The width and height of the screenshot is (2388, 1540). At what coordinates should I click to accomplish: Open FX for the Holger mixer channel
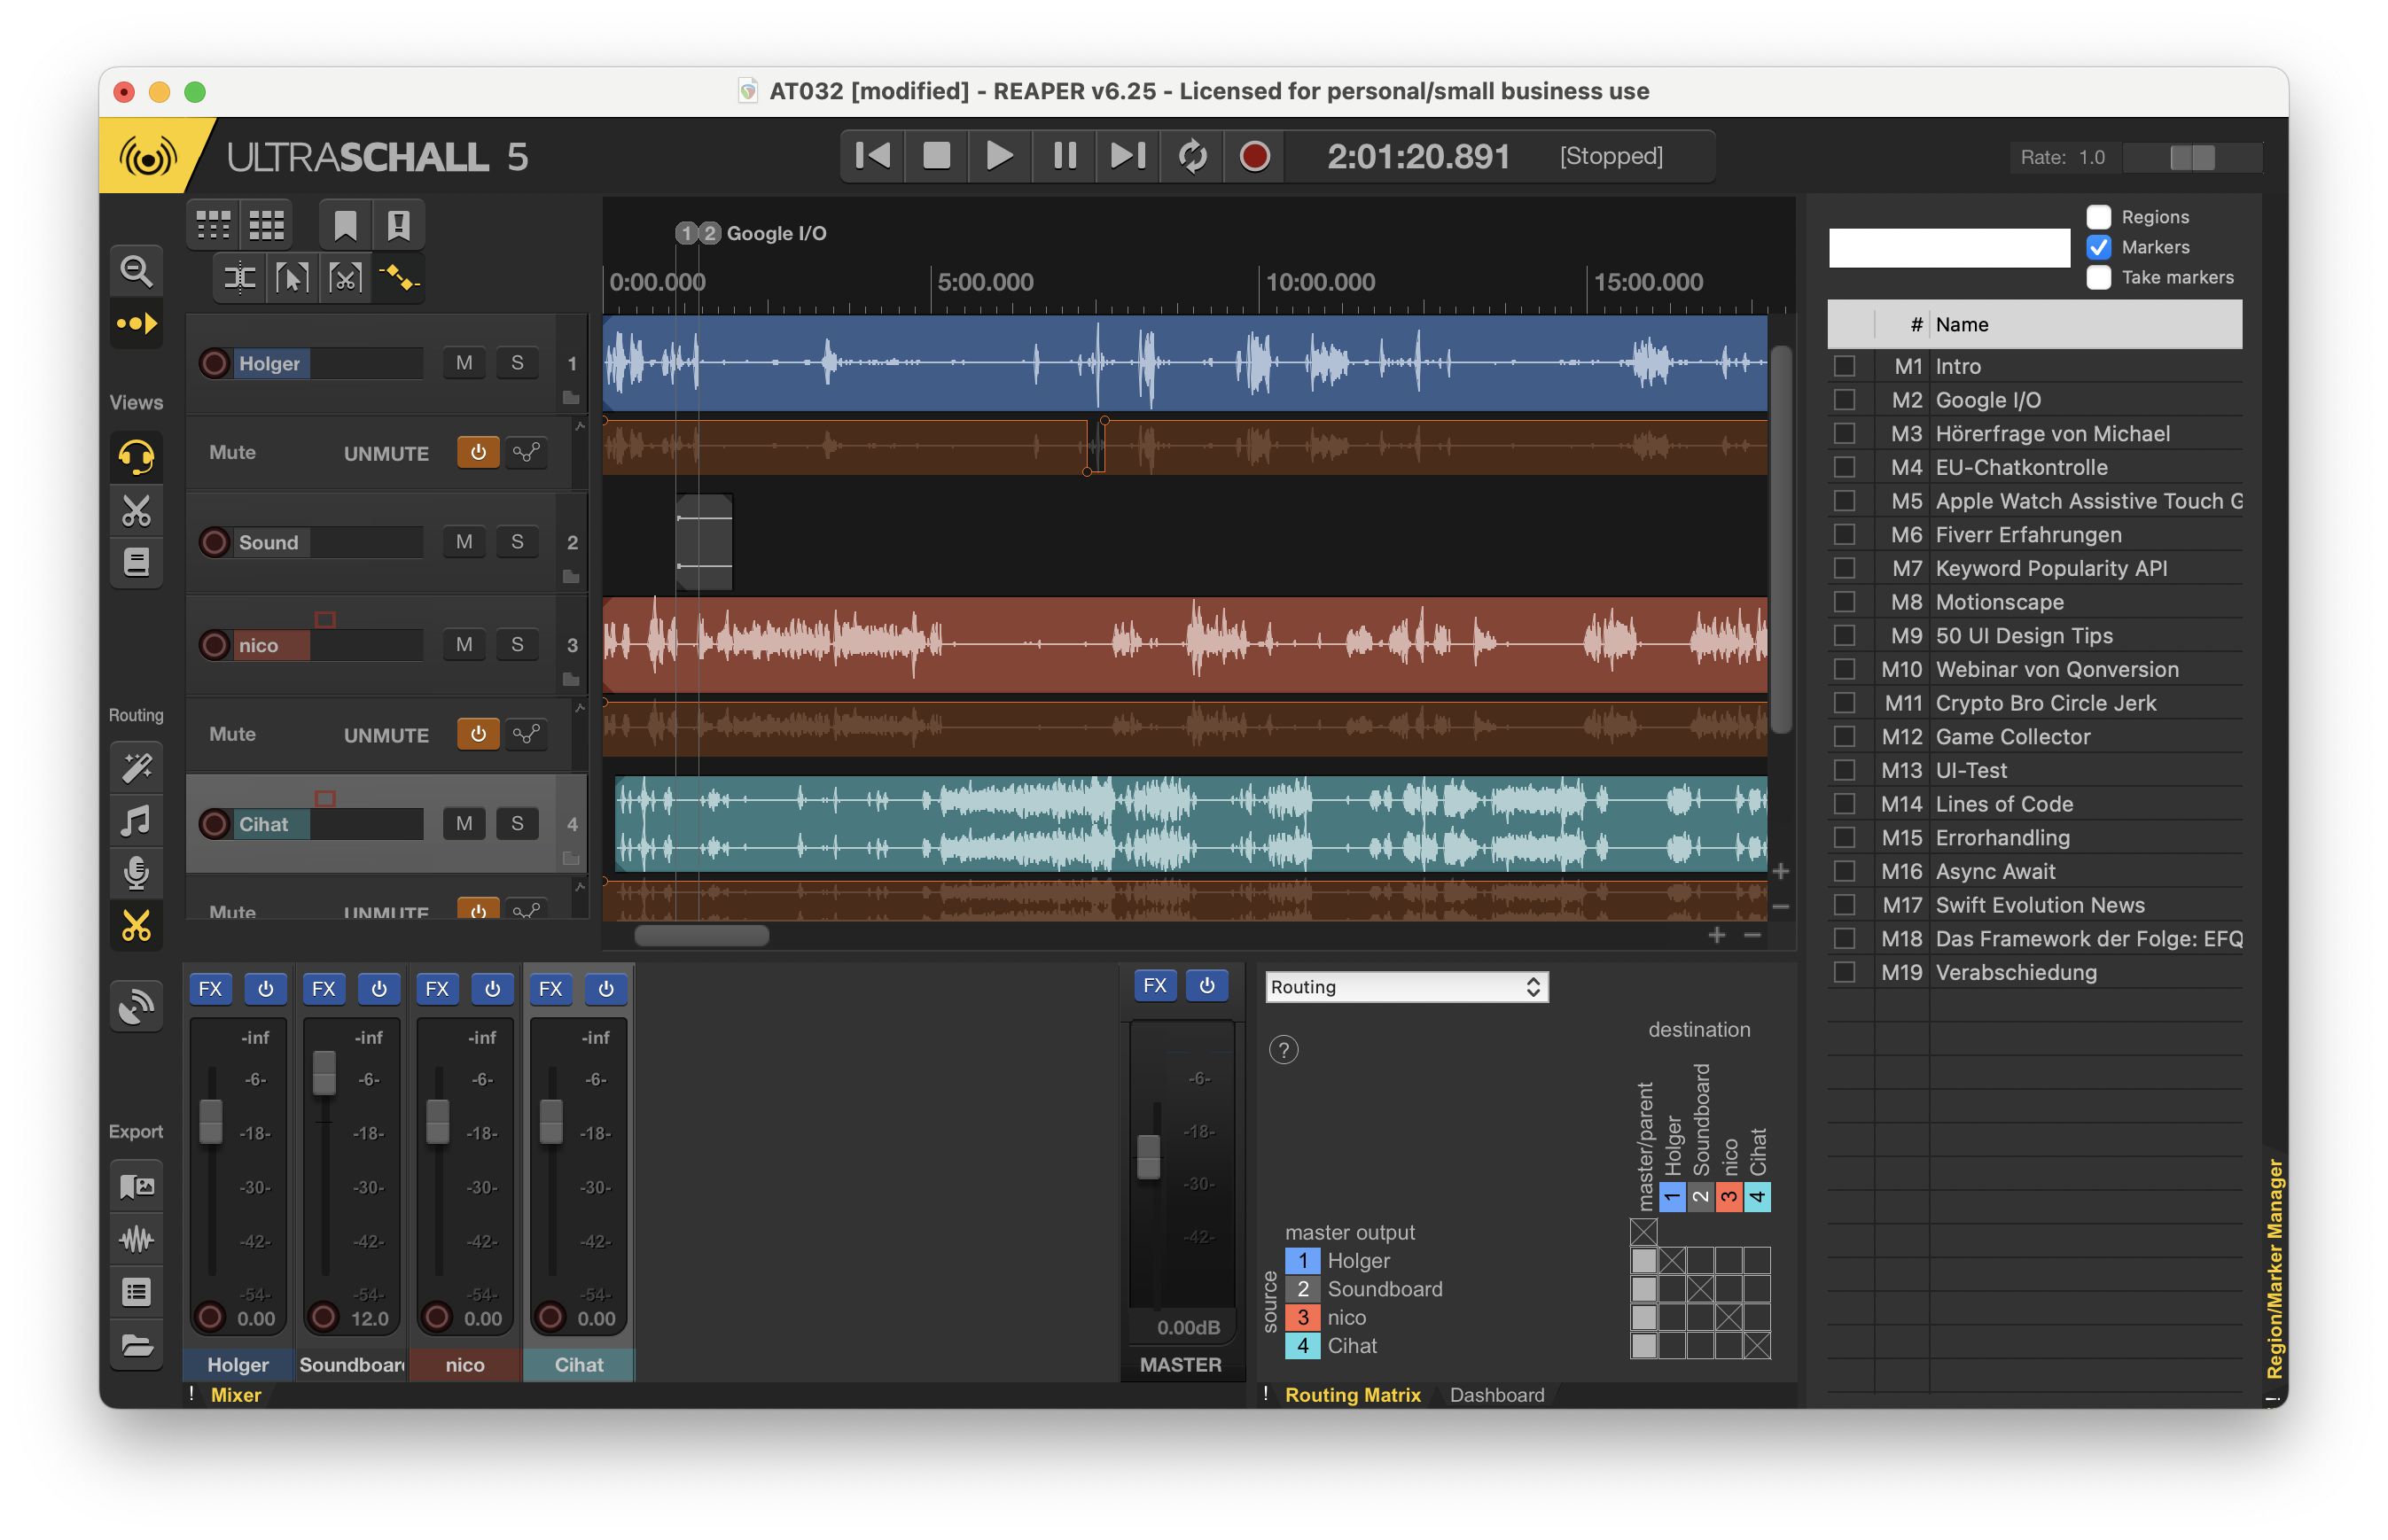point(210,989)
